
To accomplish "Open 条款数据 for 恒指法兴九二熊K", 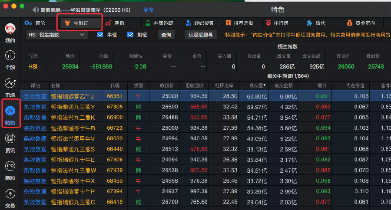I will [x=35, y=117].
